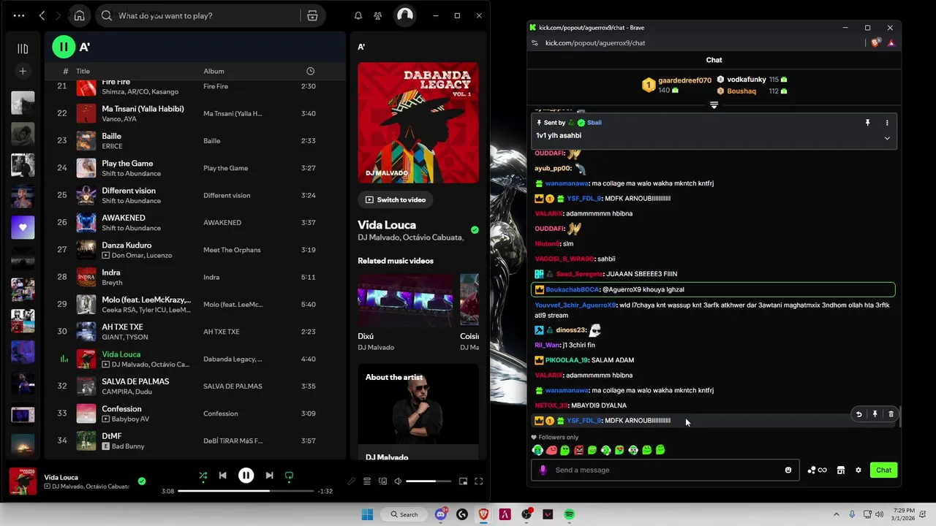Toggle saved checkmark in Now Playing panel
The image size is (936, 526).
[x=475, y=230]
